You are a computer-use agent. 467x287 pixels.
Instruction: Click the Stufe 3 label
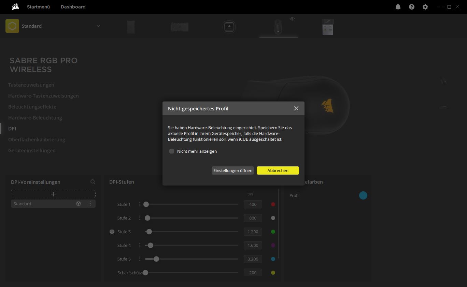[x=124, y=232]
